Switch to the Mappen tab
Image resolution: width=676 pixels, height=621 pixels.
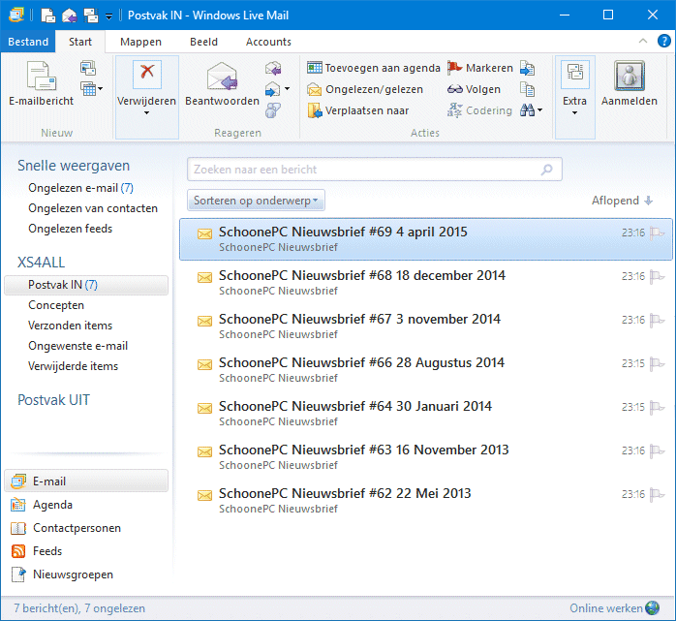point(140,42)
